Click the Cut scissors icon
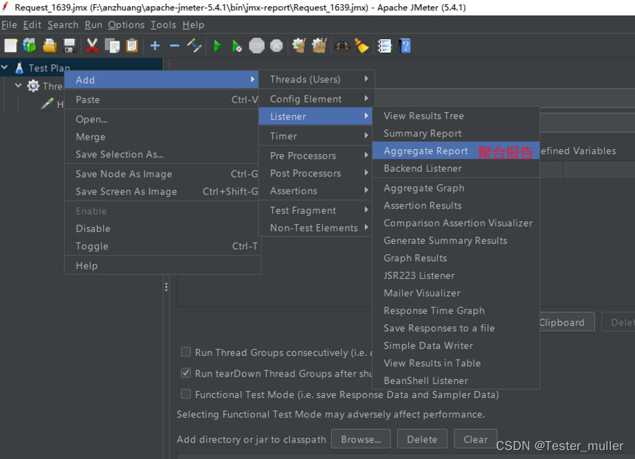The width and height of the screenshot is (635, 459). 92,46
